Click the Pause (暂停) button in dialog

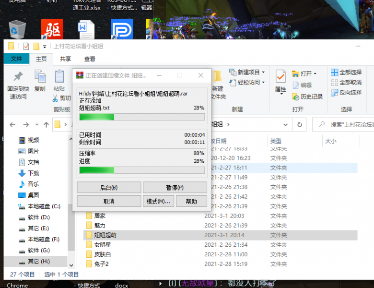coord(175,187)
